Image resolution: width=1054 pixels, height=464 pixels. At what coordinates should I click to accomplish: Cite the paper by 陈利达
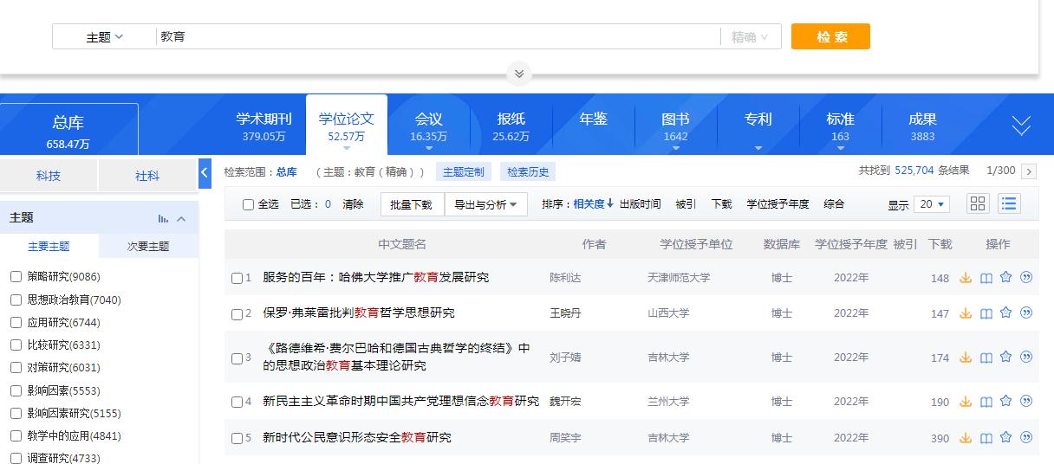point(1026,278)
